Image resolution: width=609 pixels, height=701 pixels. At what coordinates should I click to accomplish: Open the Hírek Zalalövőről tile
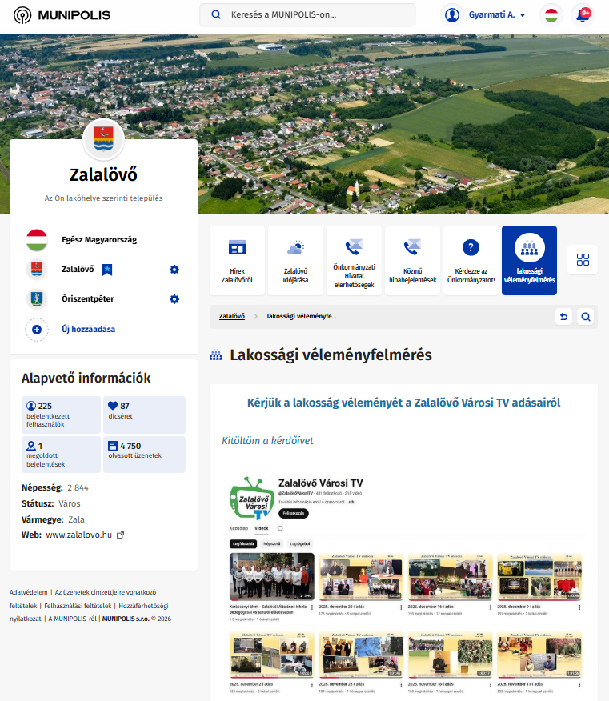pos(237,260)
